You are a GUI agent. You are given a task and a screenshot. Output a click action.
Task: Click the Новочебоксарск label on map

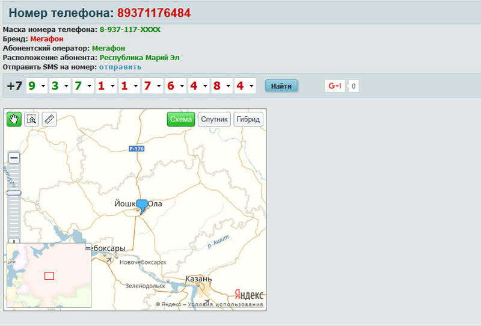(x=143, y=262)
